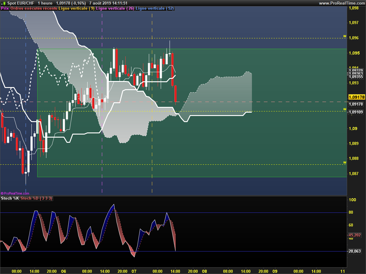366x274 pixels.
Task: Click the '07' date label on time axis
Action: pyautogui.click(x=134, y=271)
